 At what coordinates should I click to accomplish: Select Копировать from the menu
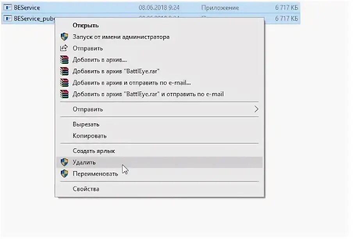tap(89, 136)
